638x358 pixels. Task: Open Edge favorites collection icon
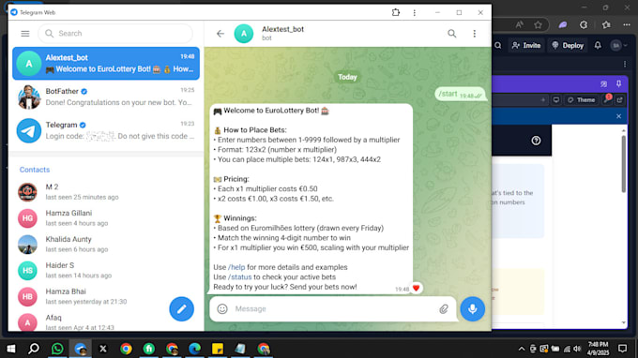[x=606, y=25]
